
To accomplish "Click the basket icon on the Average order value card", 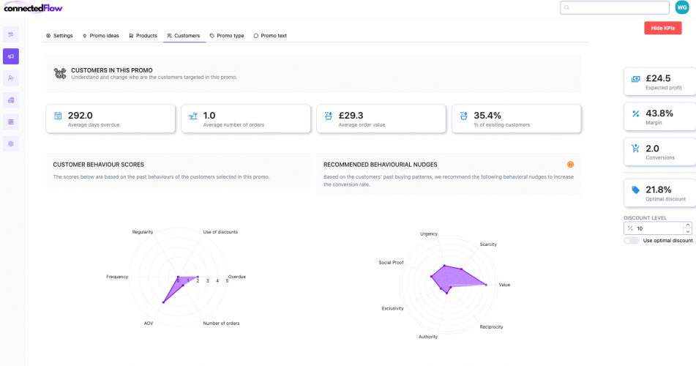I will [x=329, y=116].
